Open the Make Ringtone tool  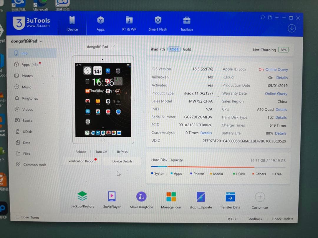[x=141, y=200]
